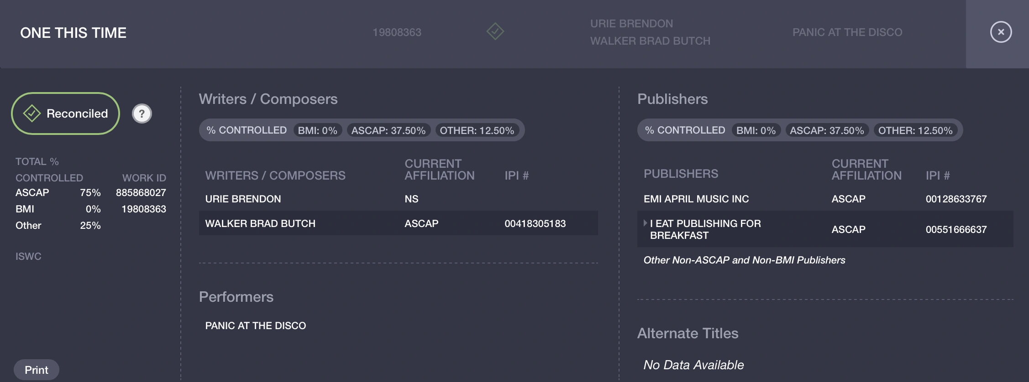1029x382 pixels.
Task: Expand I Eat Publishing For Breakfast publisher
Action: tap(646, 223)
